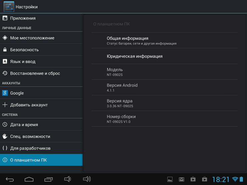
Task: Open the recent apps button
Action: 48,179
